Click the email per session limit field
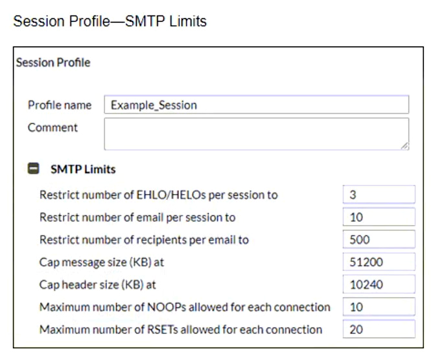 379,217
